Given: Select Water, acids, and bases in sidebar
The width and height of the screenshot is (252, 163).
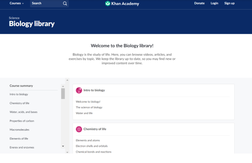Looking at the screenshot, I should [x=24, y=112].
